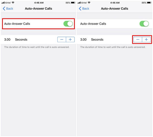Viewport: 153px width, 137px height.
Task: Tap Auto-Answer Calls title on right screen
Action: tap(114, 9)
